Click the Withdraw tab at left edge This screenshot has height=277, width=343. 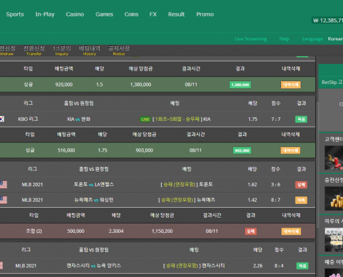7,51
